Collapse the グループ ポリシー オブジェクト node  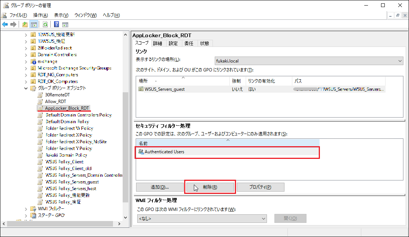(x=26, y=88)
